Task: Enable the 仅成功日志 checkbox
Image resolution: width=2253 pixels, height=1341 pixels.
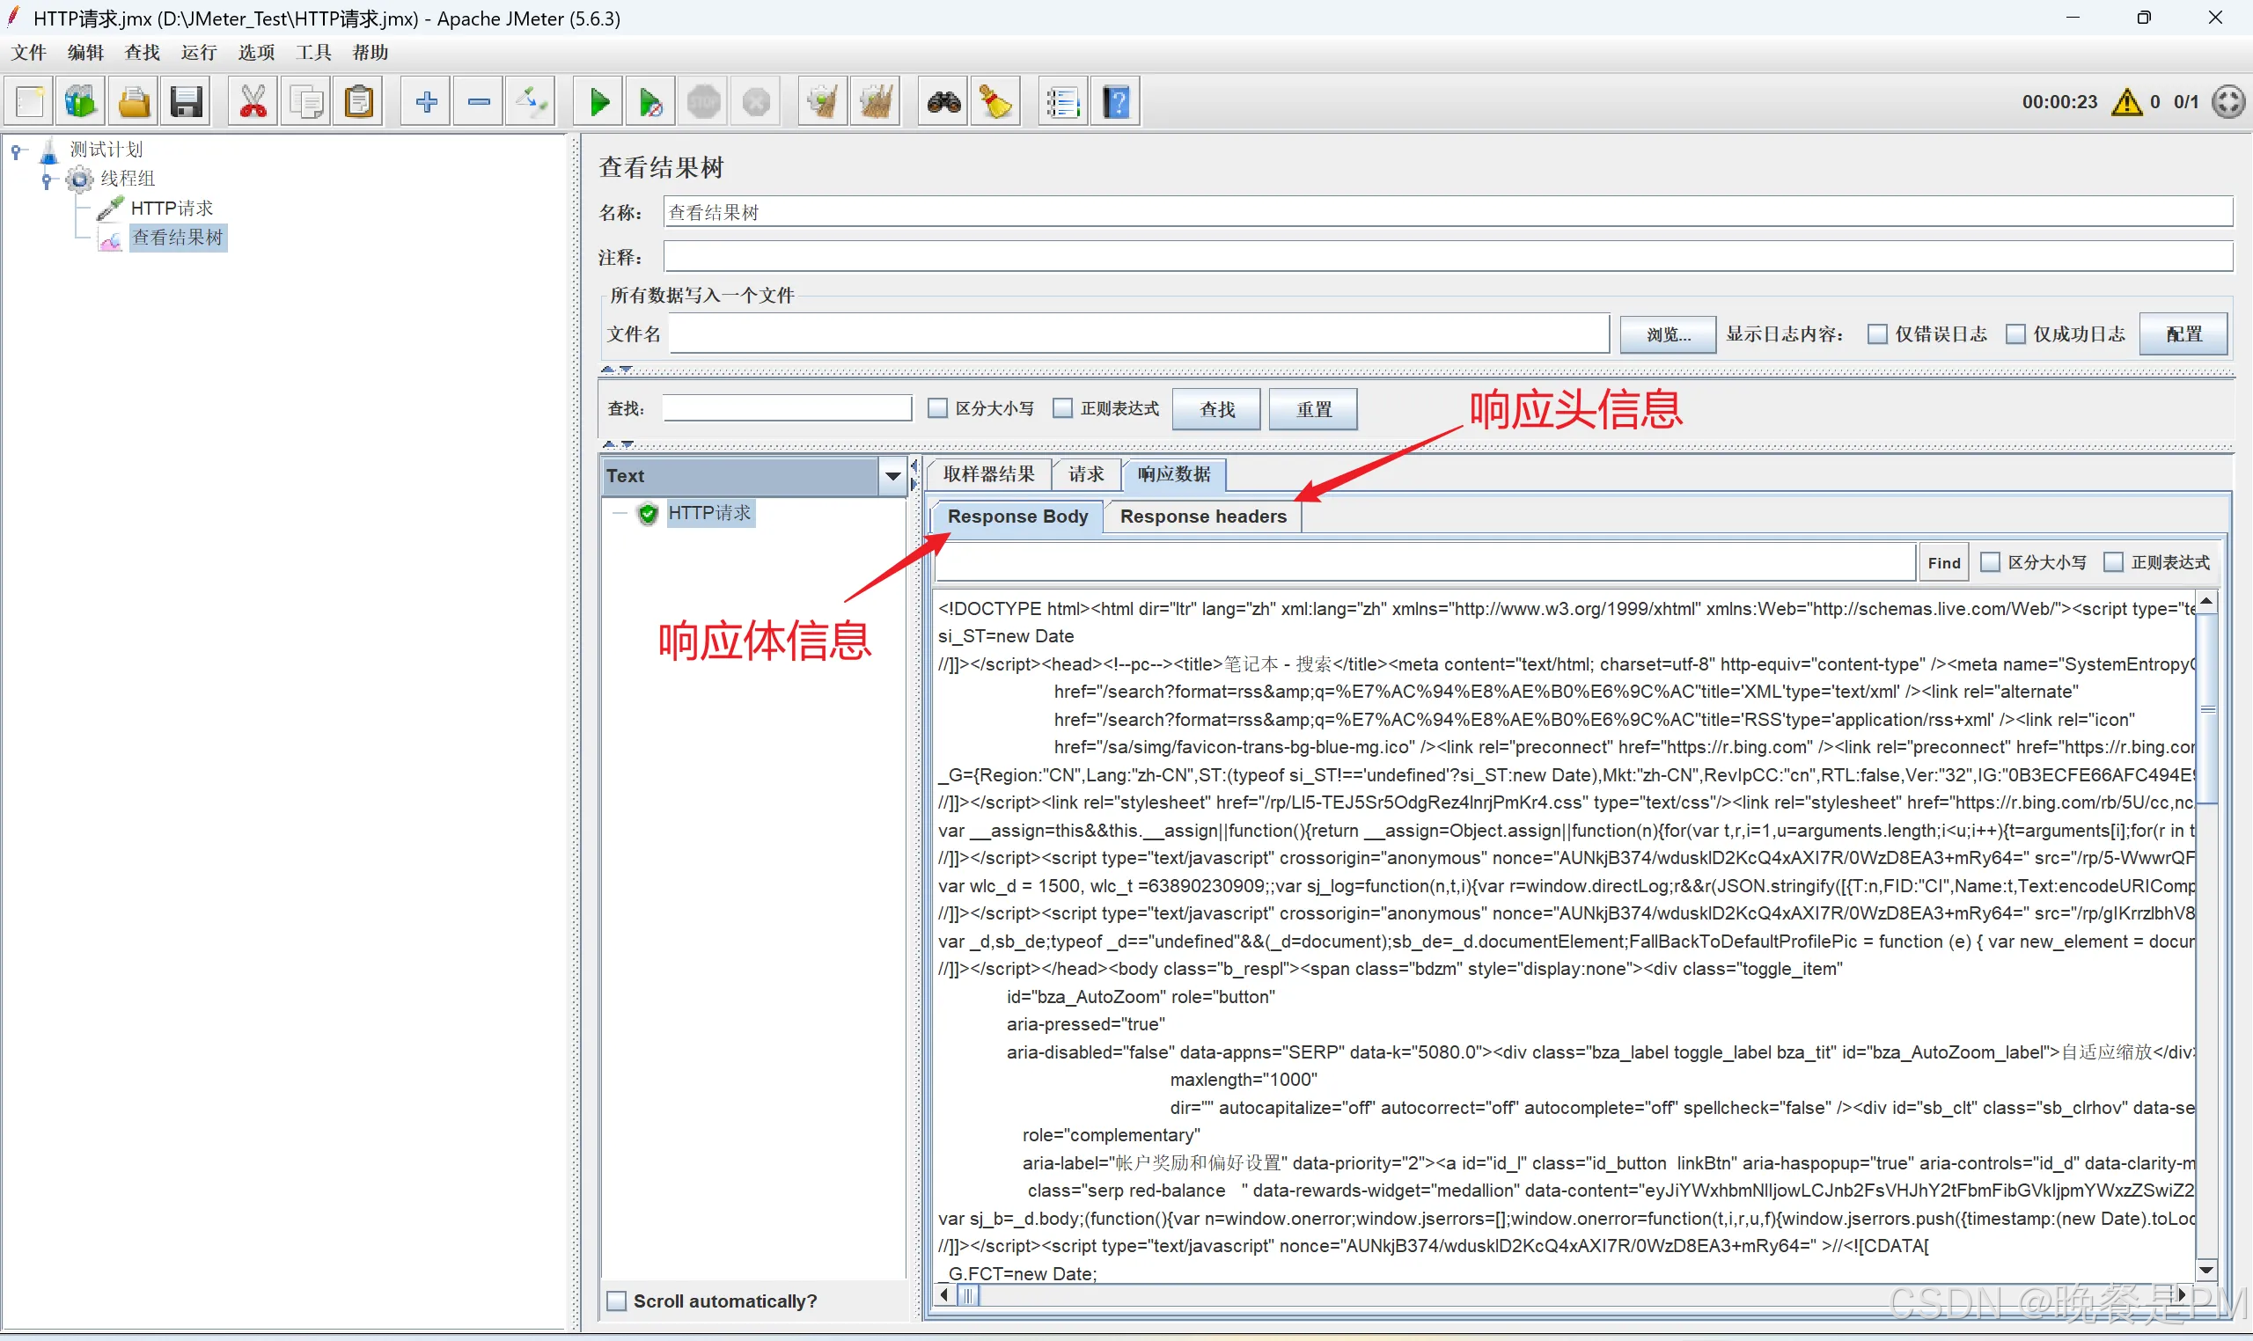Action: 2015,334
